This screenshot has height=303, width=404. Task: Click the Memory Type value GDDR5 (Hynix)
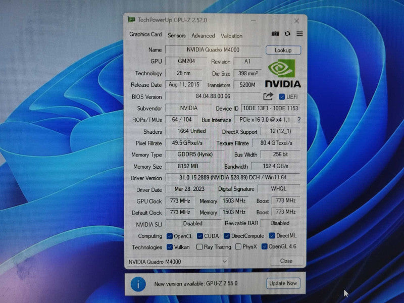pyautogui.click(x=195, y=155)
